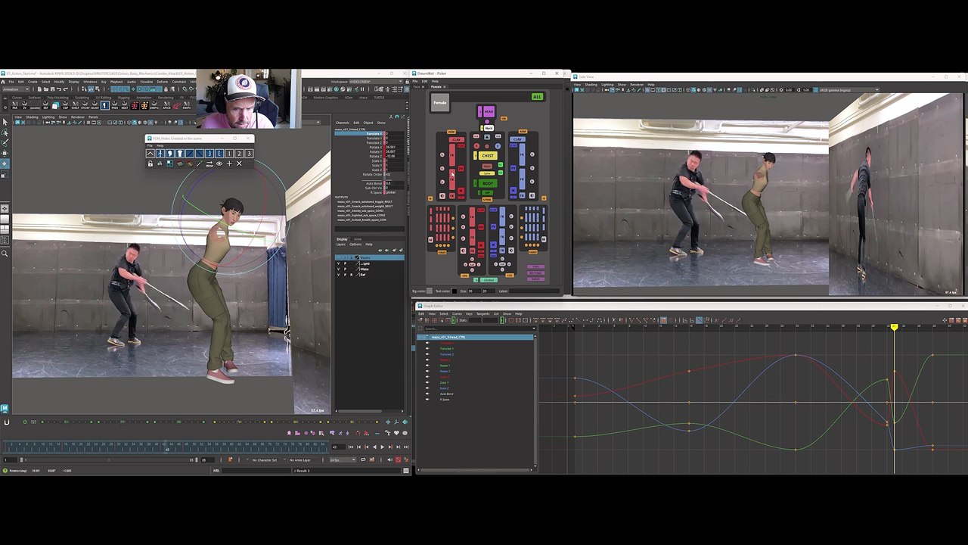968x545 pixels.
Task: Switch to the Face tab in Picker
Action: click(x=417, y=86)
